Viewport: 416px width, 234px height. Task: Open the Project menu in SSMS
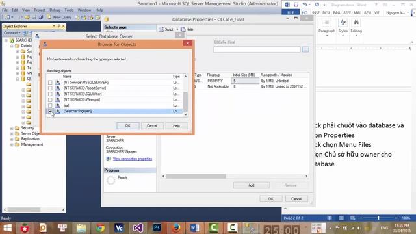point(40,10)
